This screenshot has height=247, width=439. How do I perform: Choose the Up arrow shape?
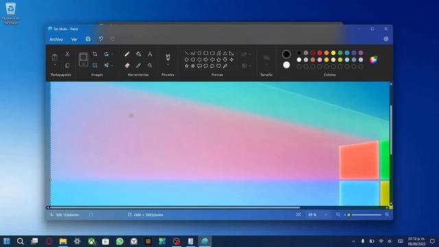(219, 60)
